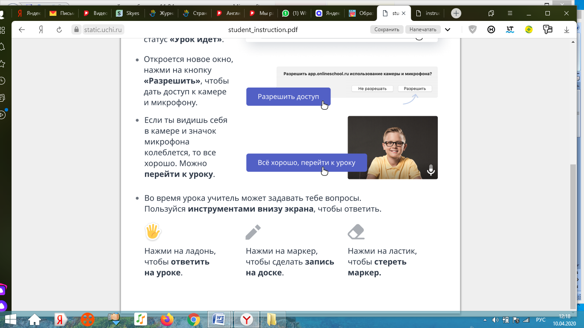Click Всё хорошо, перейти к уроку button
Viewport: 584px width, 328px height.
point(307,163)
